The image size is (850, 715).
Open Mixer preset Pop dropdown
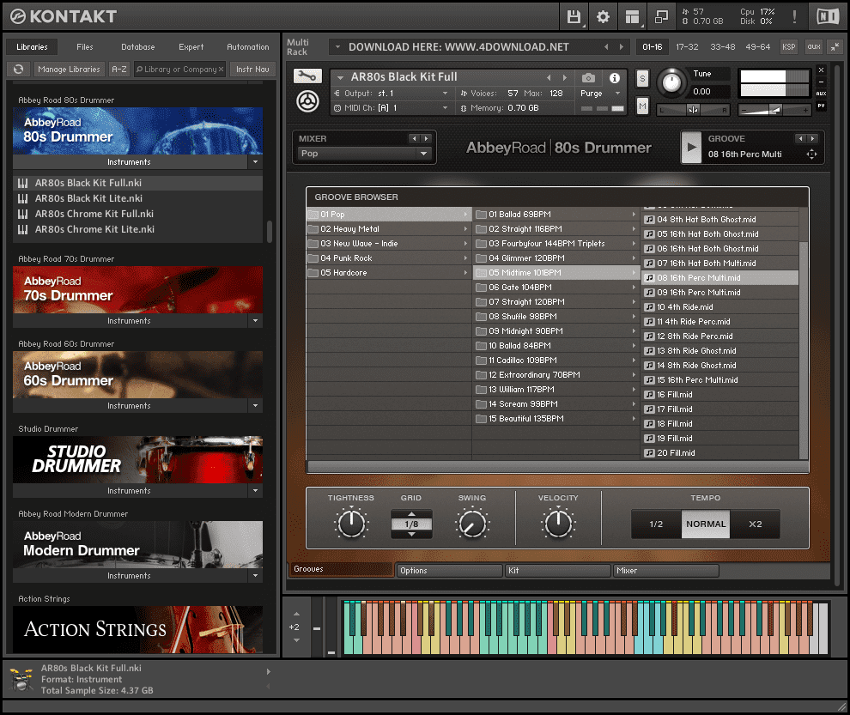coord(365,154)
